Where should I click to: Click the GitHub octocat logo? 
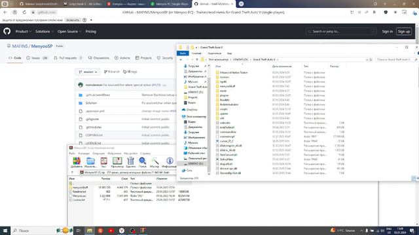[7, 31]
